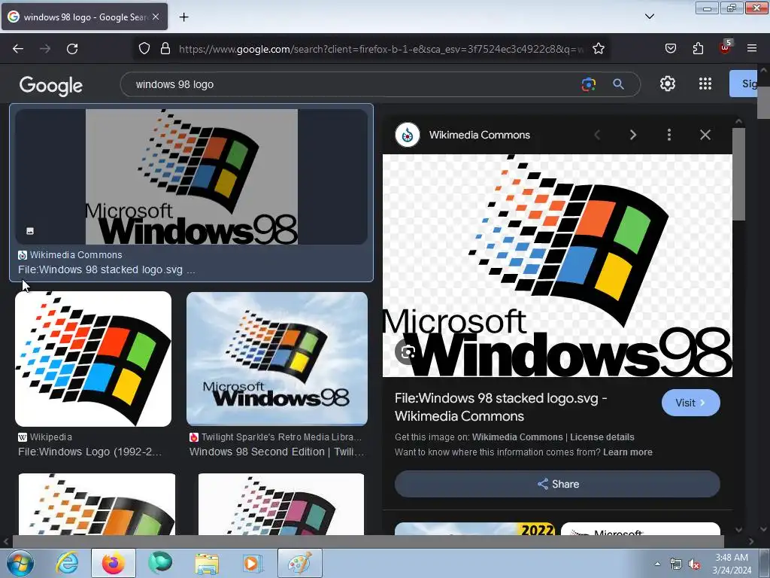Click the muted volume tray icon
Screen dimensions: 770x578
coord(694,564)
